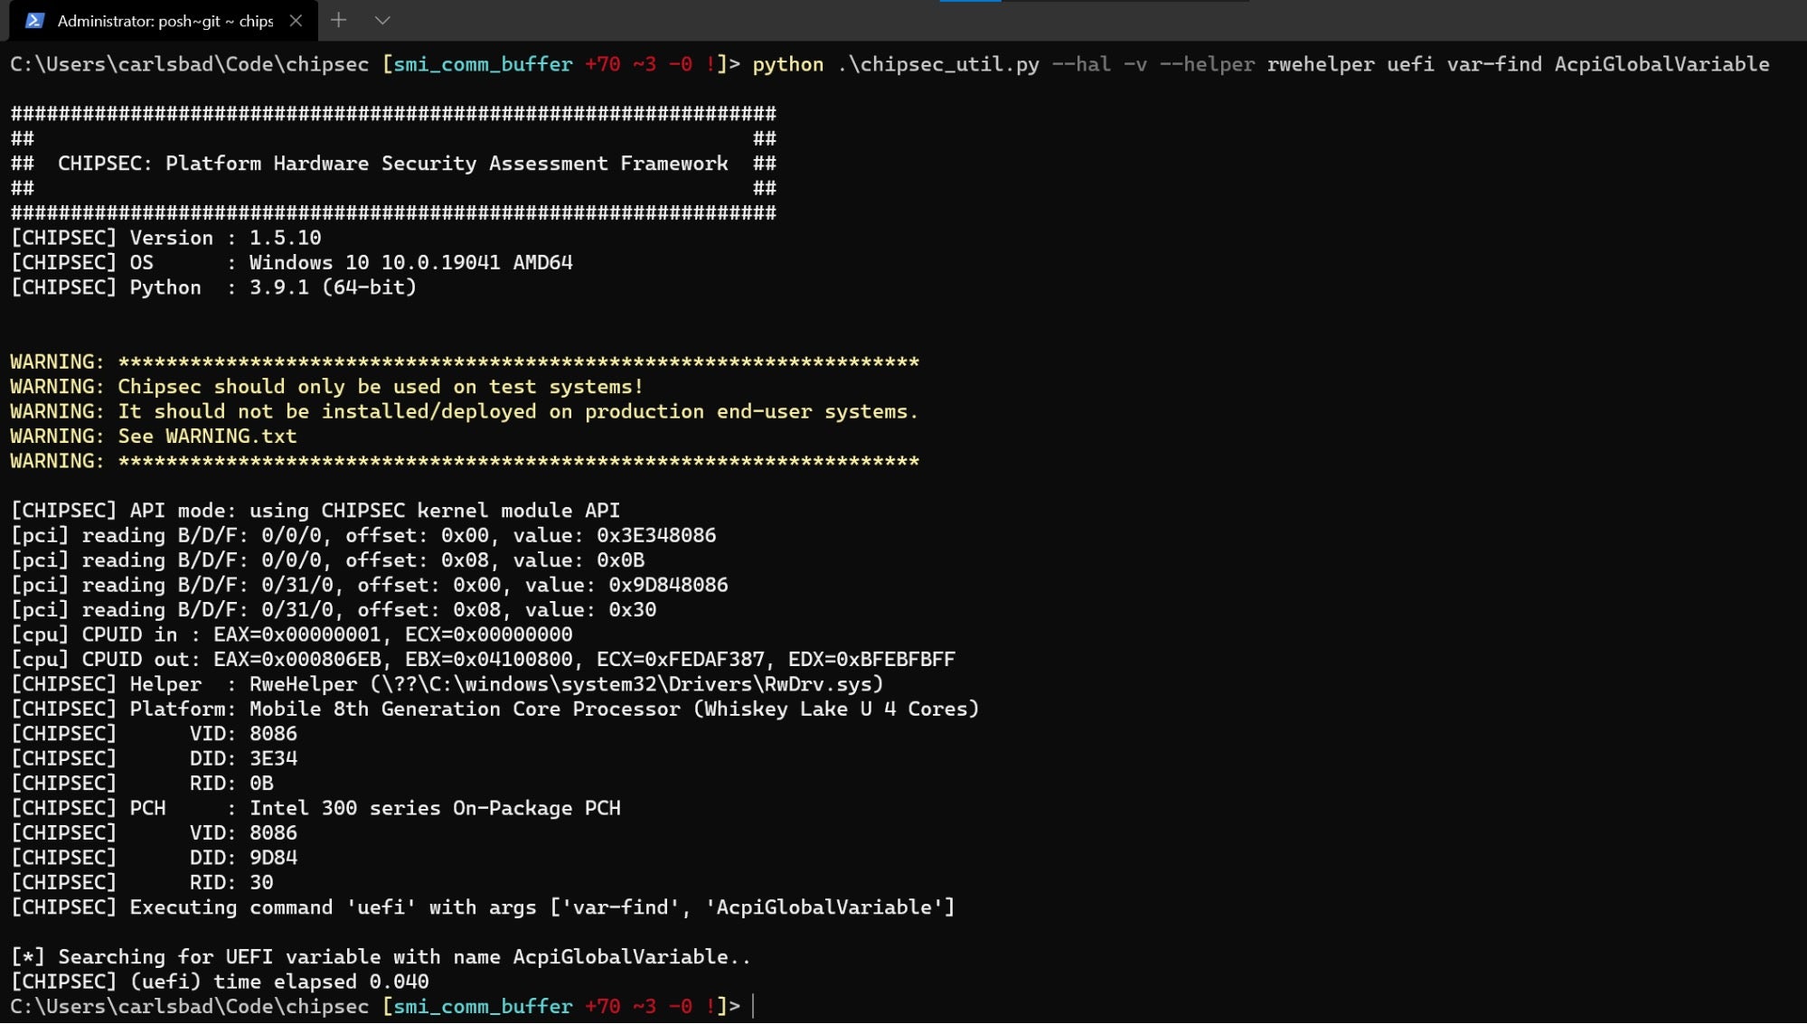
Task: Expand the new tab profile dropdown chevron
Action: (382, 20)
